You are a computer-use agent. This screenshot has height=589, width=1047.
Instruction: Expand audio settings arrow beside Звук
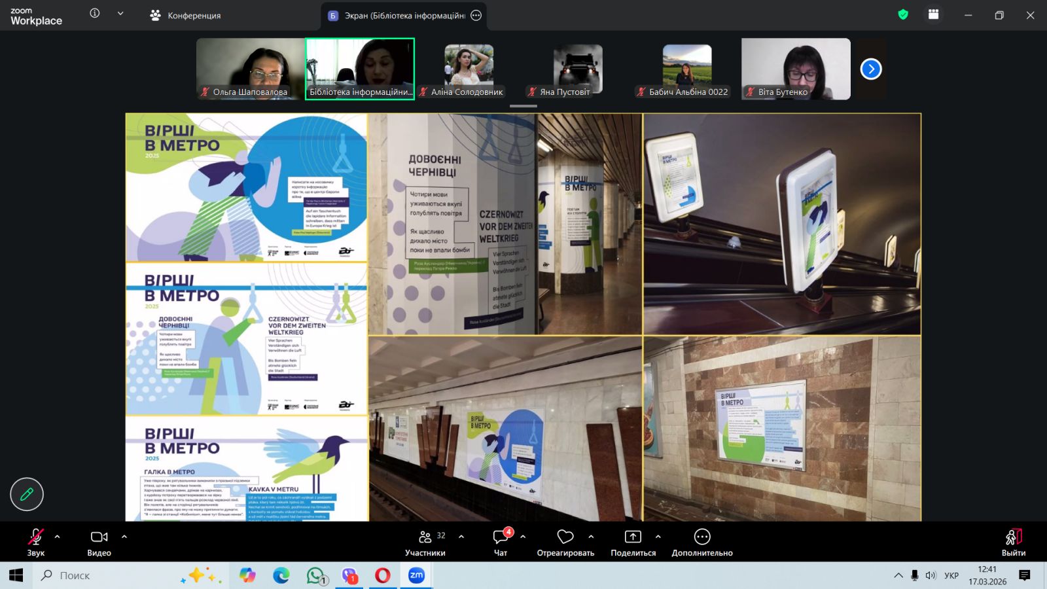[x=58, y=537]
